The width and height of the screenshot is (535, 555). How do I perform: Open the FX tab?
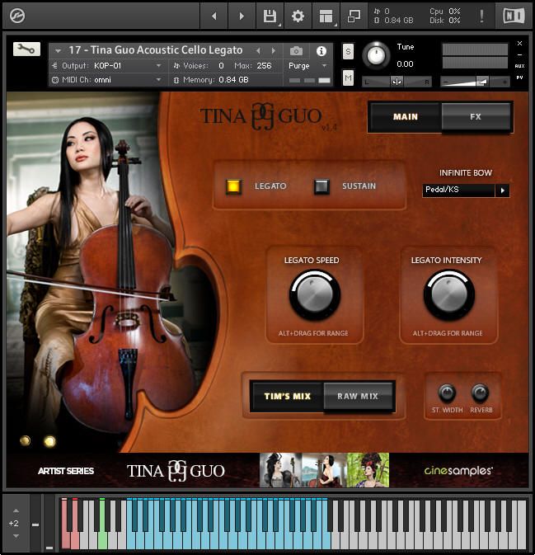tap(476, 117)
